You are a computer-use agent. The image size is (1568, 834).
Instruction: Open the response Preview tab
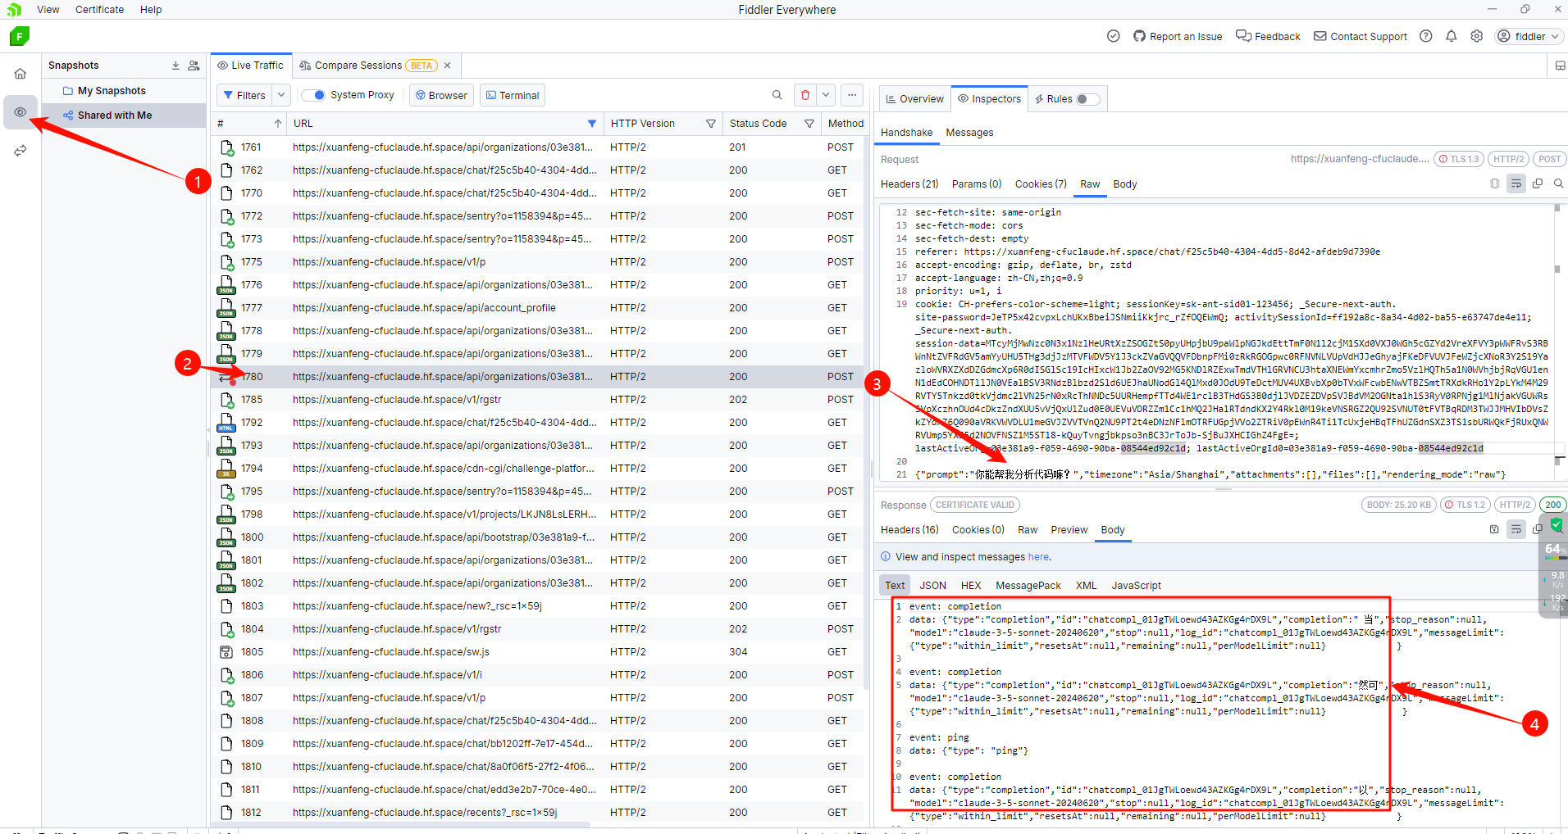tap(1069, 530)
